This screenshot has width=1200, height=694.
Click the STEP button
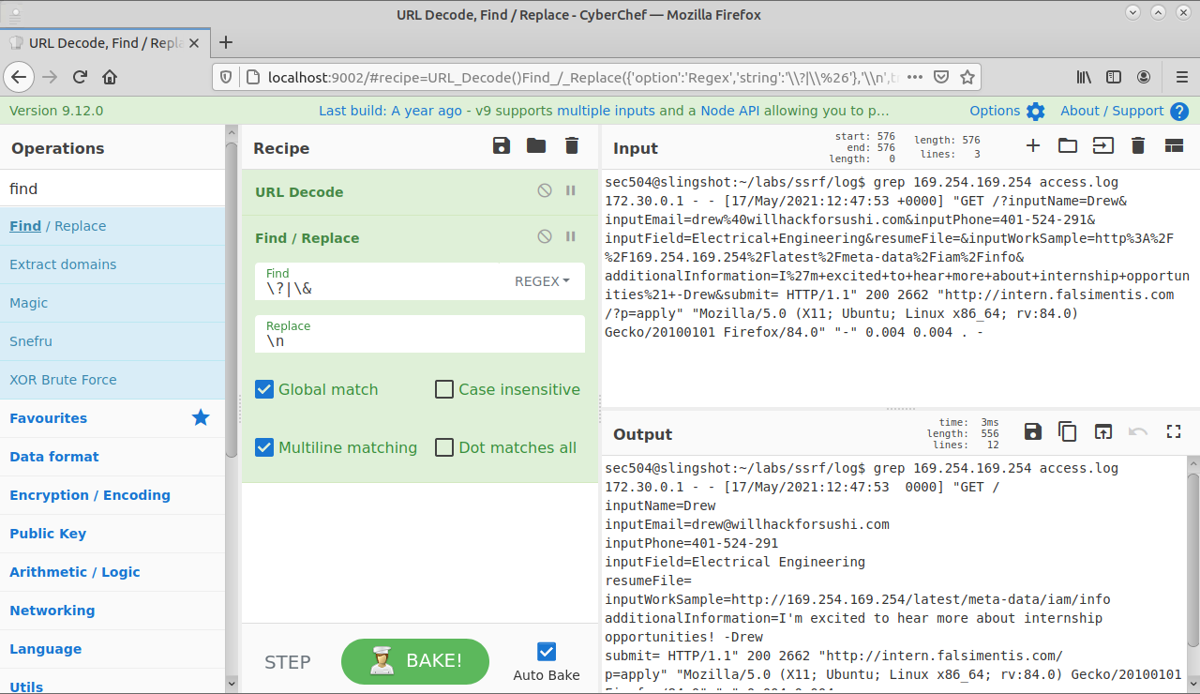coord(288,662)
